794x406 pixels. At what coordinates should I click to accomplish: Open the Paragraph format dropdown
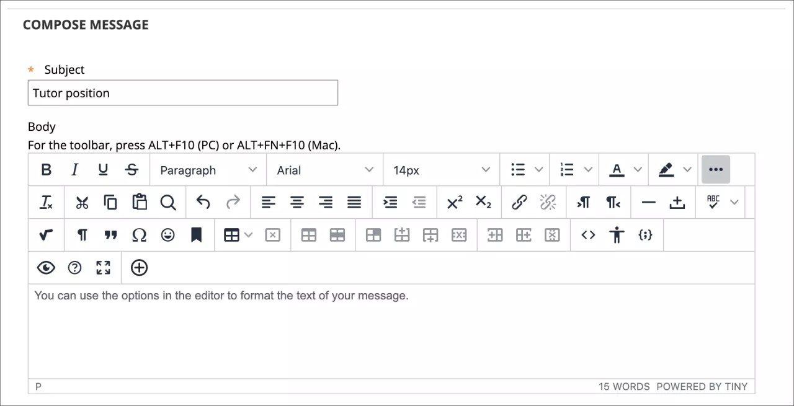(207, 169)
